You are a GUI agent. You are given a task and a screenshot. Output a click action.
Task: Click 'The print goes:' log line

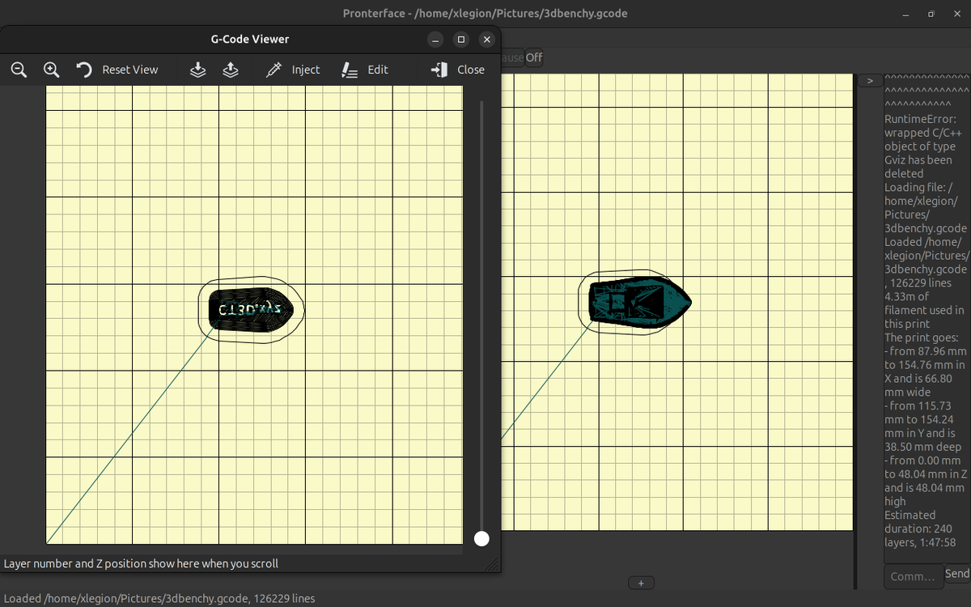[921, 337]
